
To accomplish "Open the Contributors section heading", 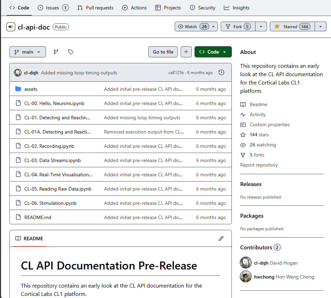I will pyautogui.click(x=256, y=247).
